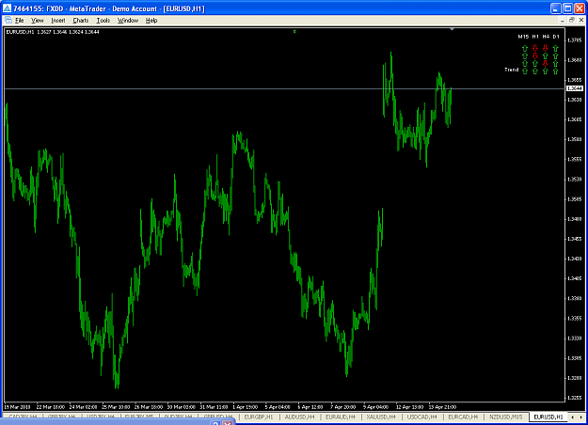The width and height of the screenshot is (588, 425).
Task: Click the chart document icon beside File
Action: click(x=8, y=21)
